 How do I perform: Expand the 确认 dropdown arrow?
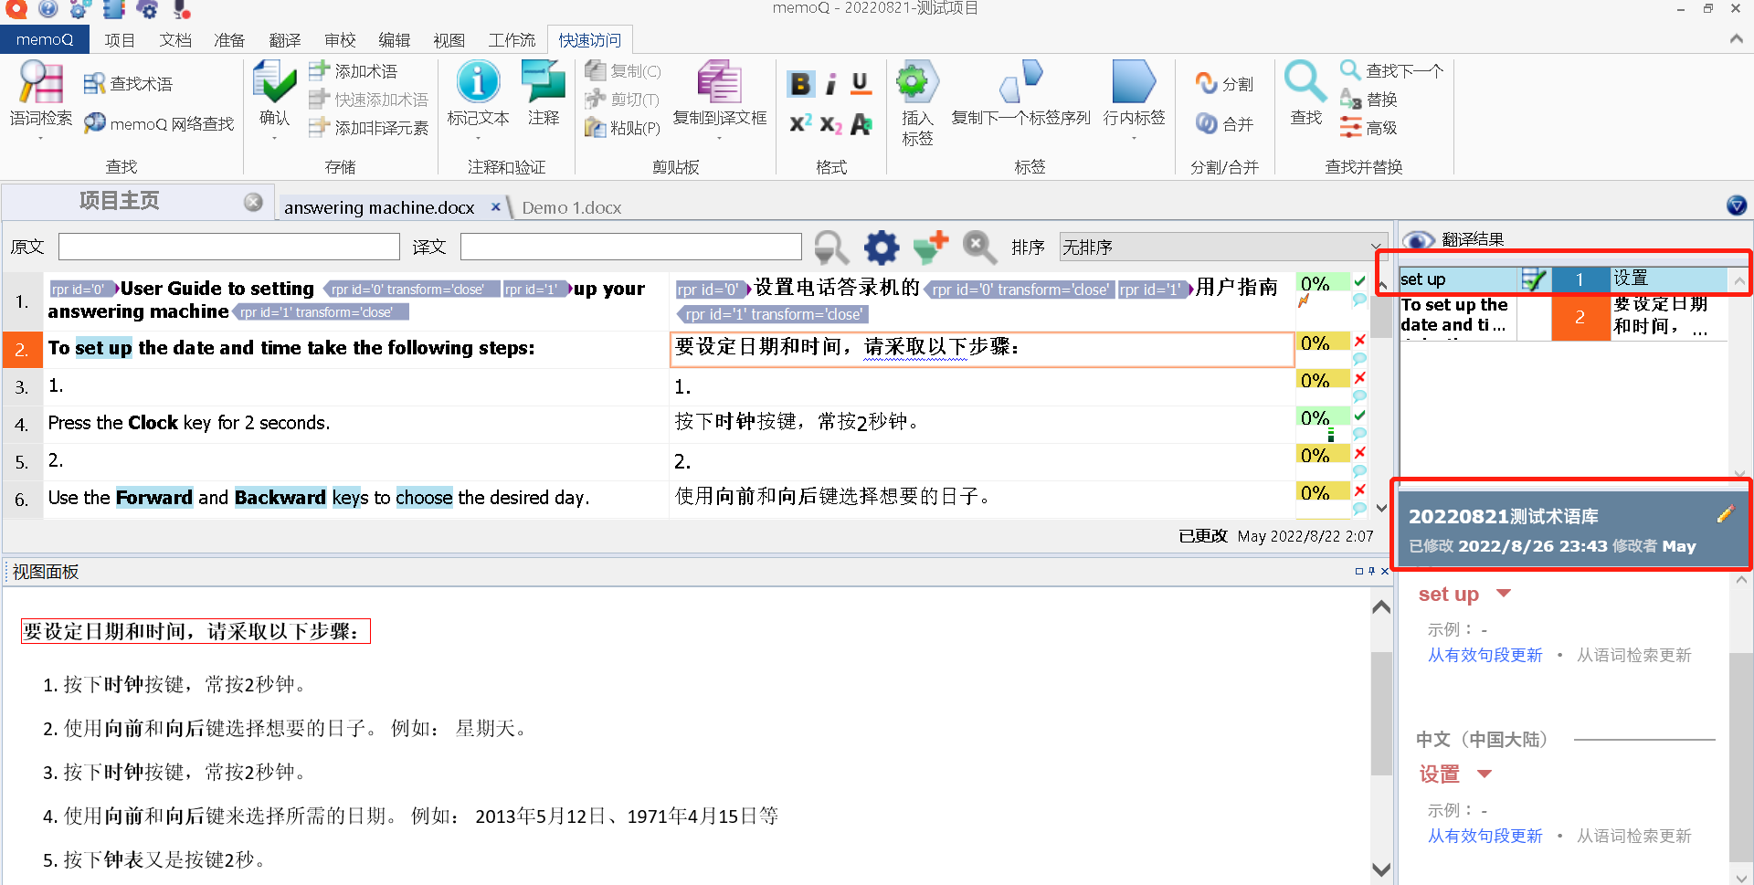click(x=274, y=139)
